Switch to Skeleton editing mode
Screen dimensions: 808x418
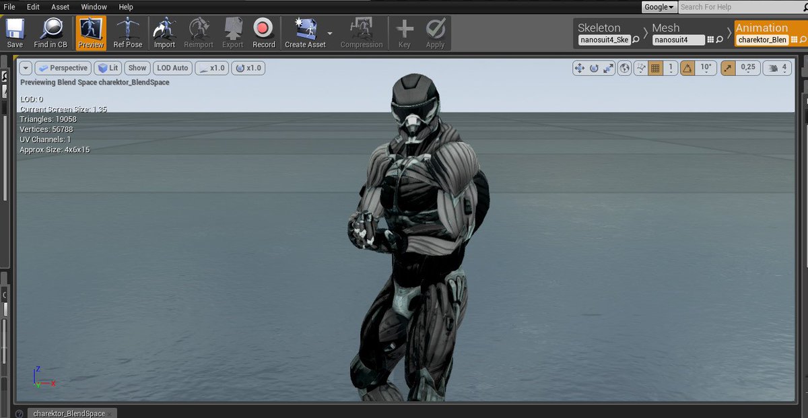click(x=599, y=28)
